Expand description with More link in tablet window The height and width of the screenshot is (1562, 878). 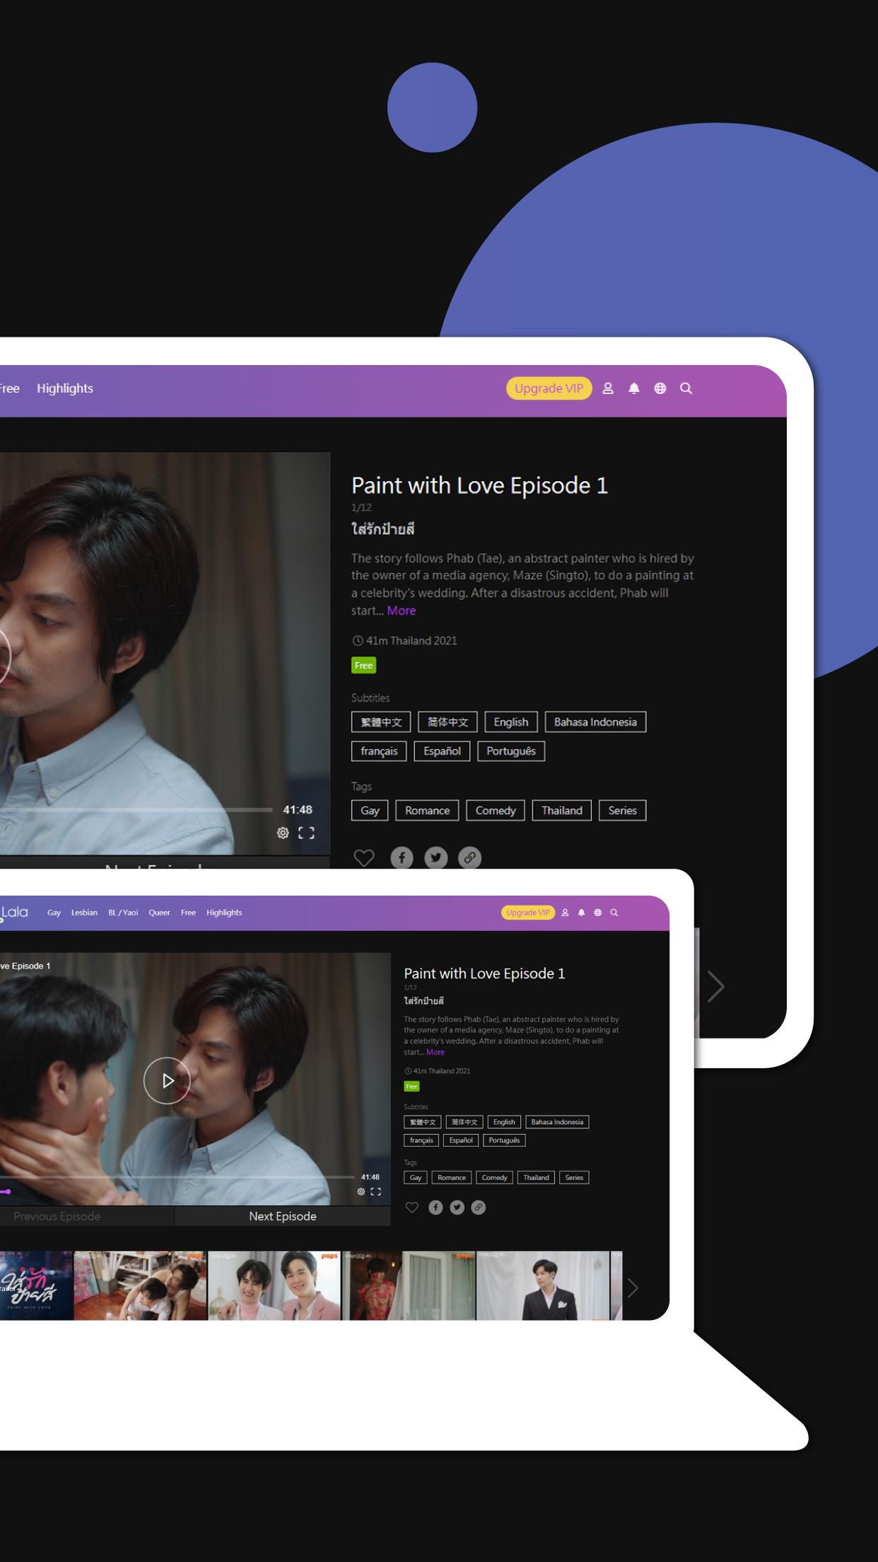[x=402, y=611]
